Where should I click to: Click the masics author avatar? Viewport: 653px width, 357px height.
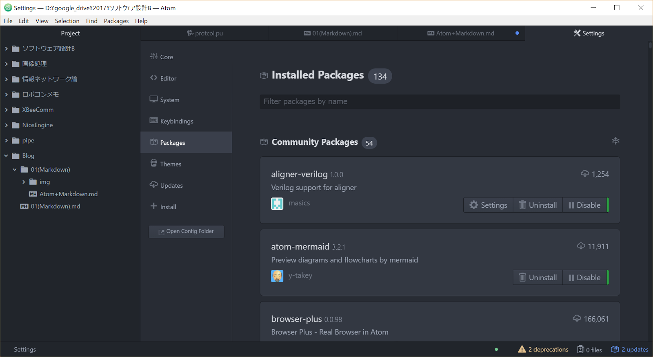(x=277, y=204)
